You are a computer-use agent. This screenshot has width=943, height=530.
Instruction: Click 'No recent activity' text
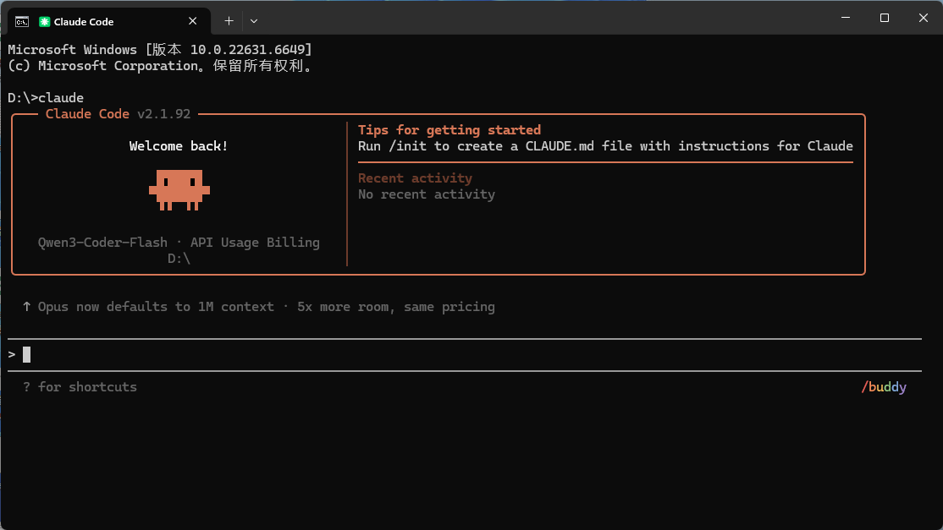click(427, 194)
